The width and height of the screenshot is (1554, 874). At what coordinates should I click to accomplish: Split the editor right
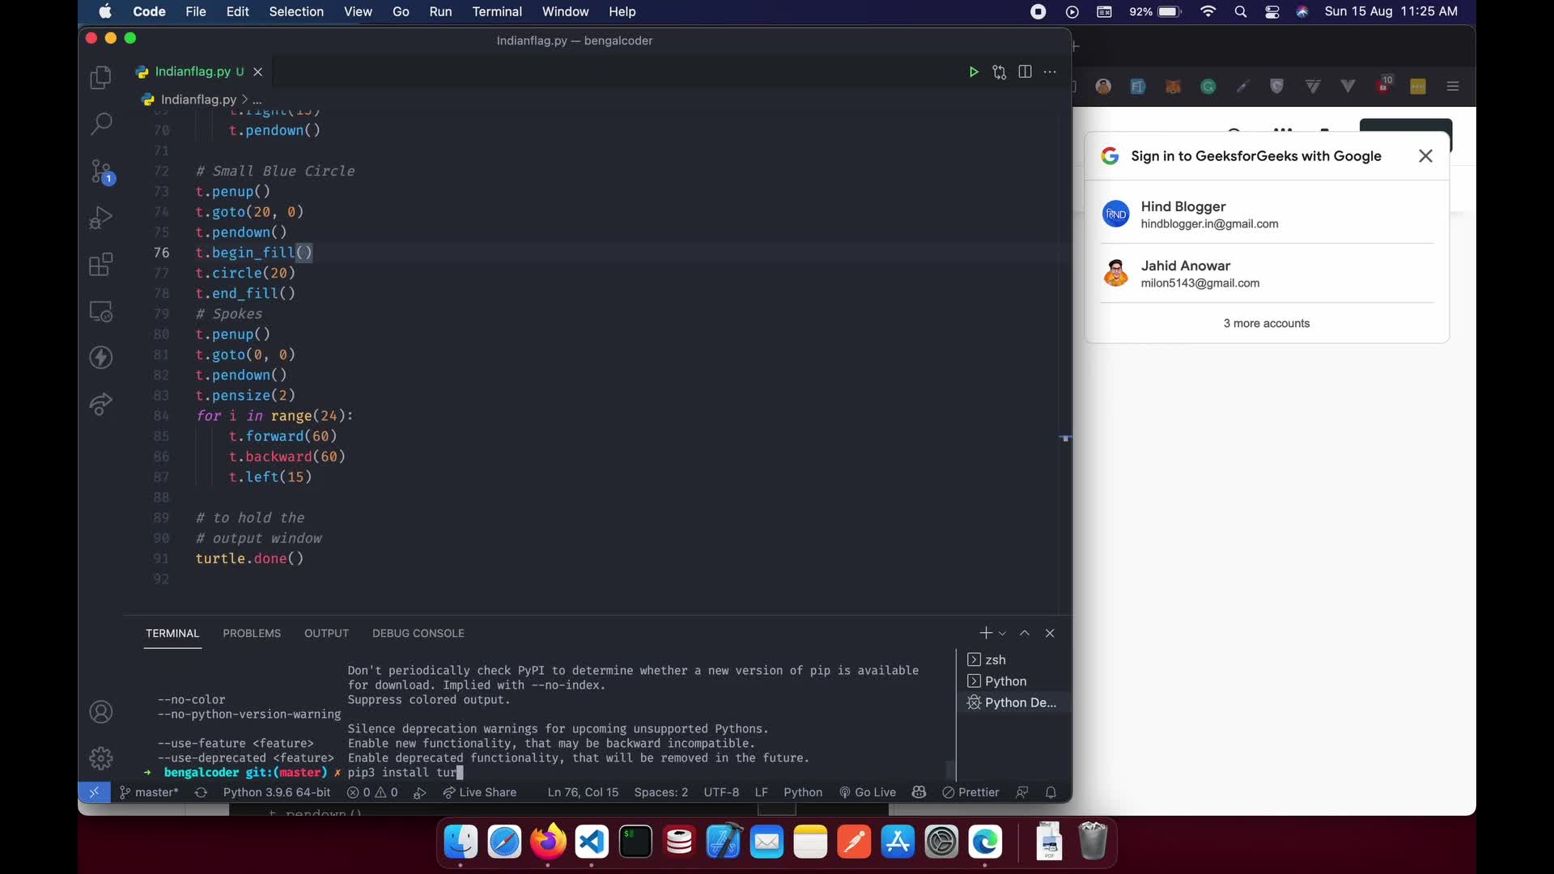(x=1025, y=72)
